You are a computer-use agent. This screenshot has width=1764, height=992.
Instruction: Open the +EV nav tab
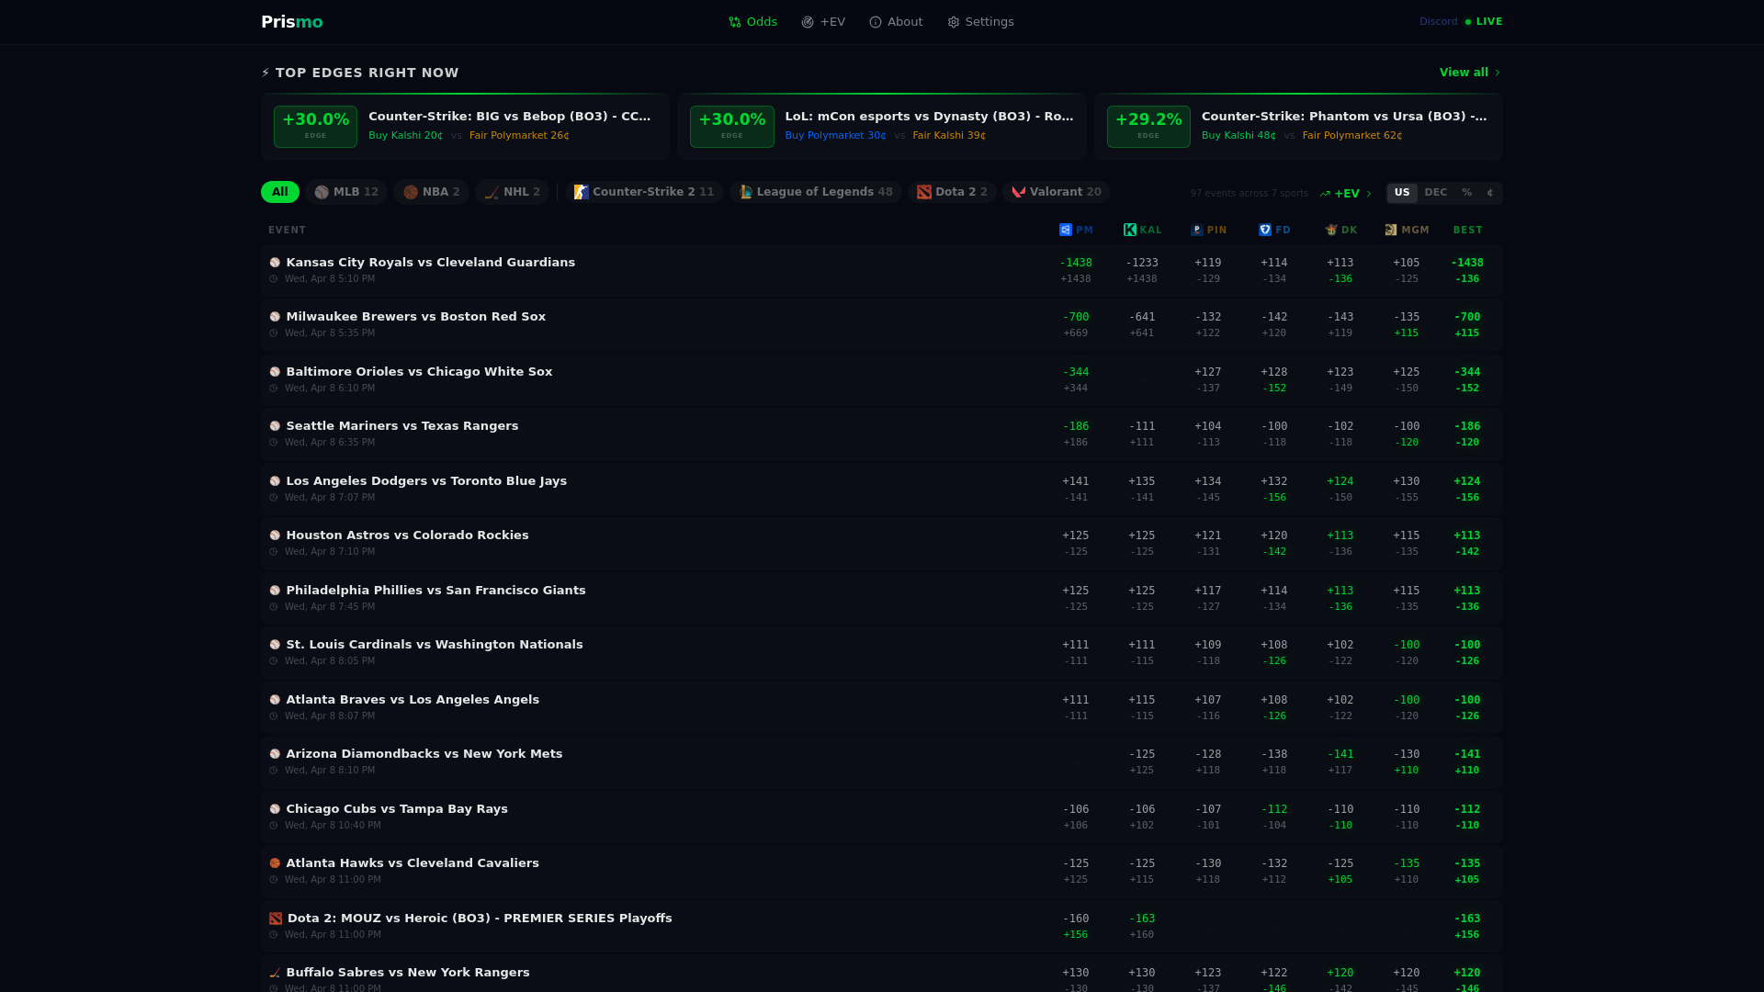[x=823, y=22]
